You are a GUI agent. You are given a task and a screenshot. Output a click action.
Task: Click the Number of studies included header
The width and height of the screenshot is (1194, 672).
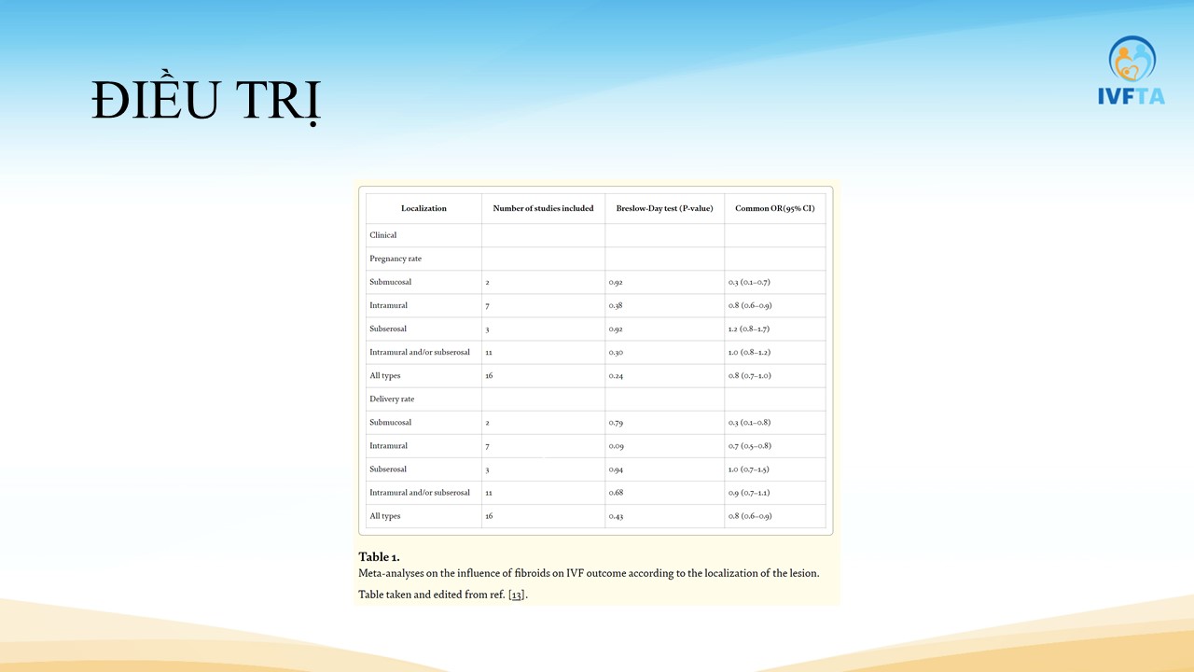[543, 208]
